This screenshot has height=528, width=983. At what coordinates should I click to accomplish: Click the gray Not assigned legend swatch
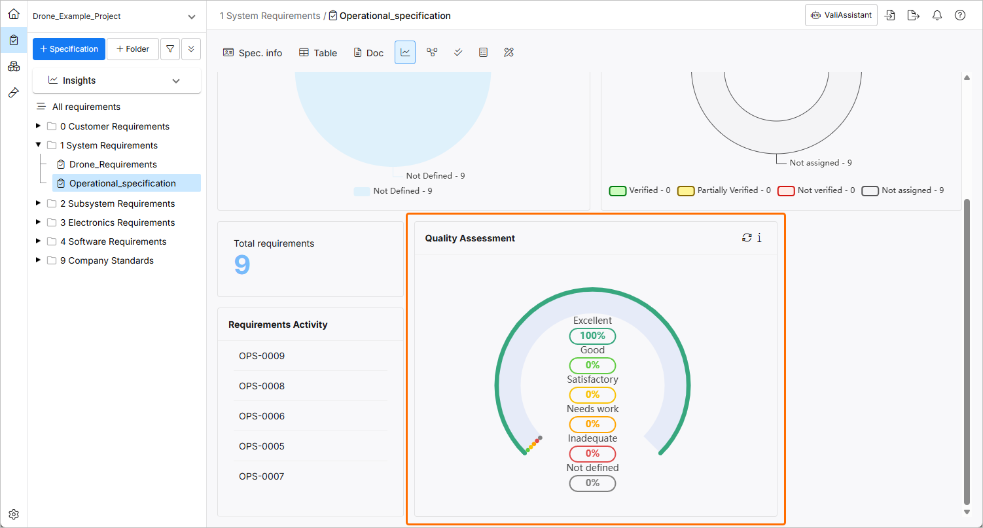point(870,190)
